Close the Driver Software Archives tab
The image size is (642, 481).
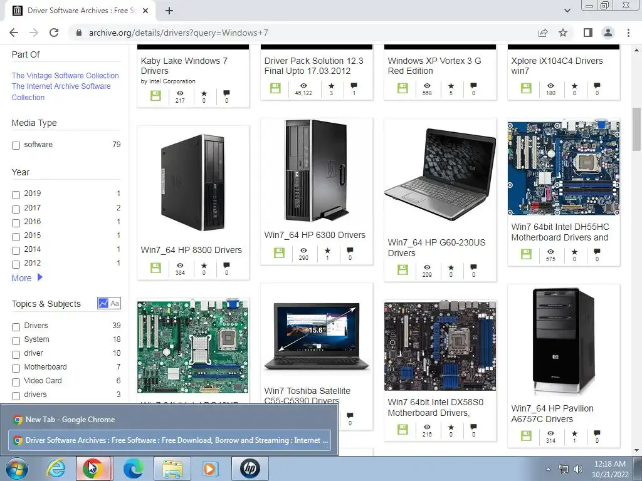145,11
